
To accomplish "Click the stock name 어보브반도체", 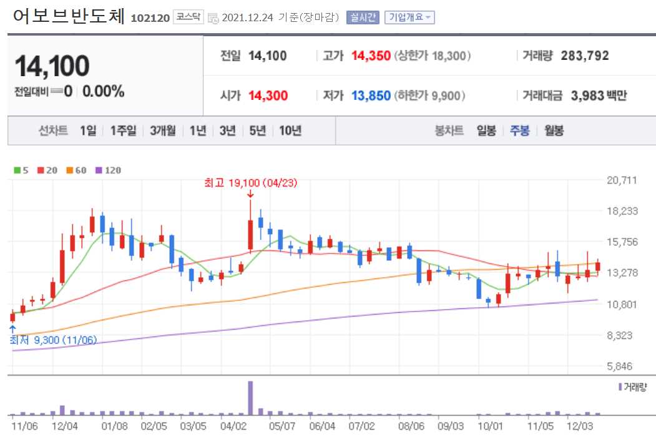I will [69, 16].
